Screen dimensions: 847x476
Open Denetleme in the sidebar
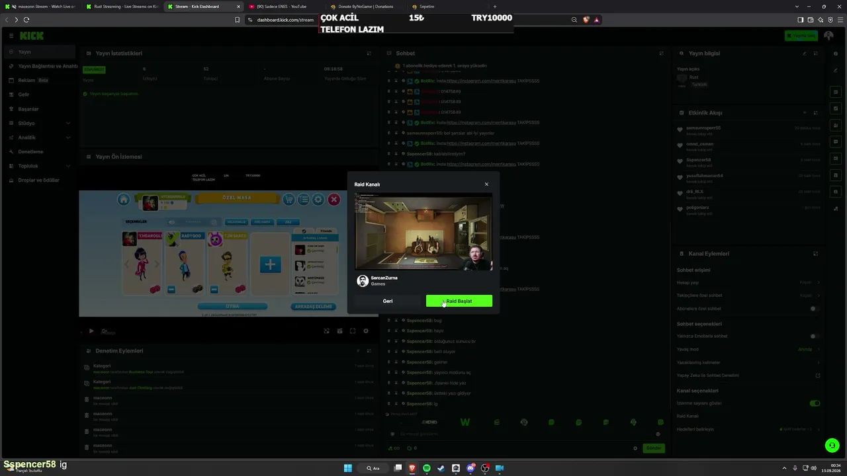[x=30, y=151]
